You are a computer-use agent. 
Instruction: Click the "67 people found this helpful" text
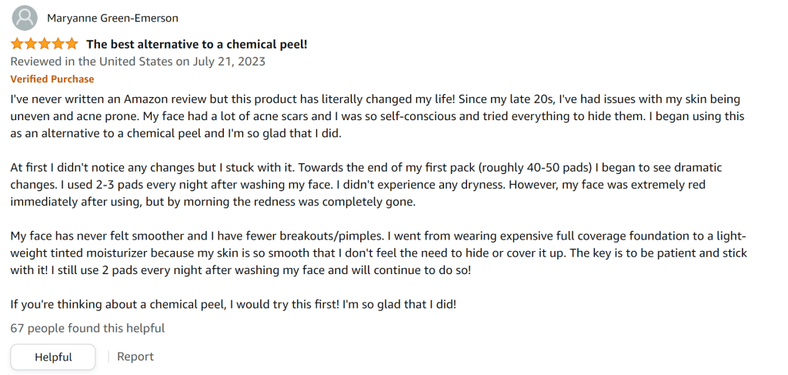point(88,328)
